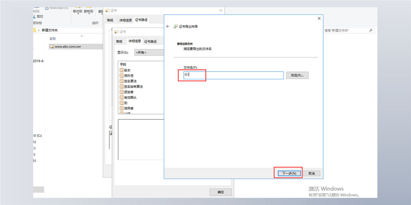411x205 pixels.
Task: Open 证书路径 tab in rear 证书 dialog
Action: (141, 20)
